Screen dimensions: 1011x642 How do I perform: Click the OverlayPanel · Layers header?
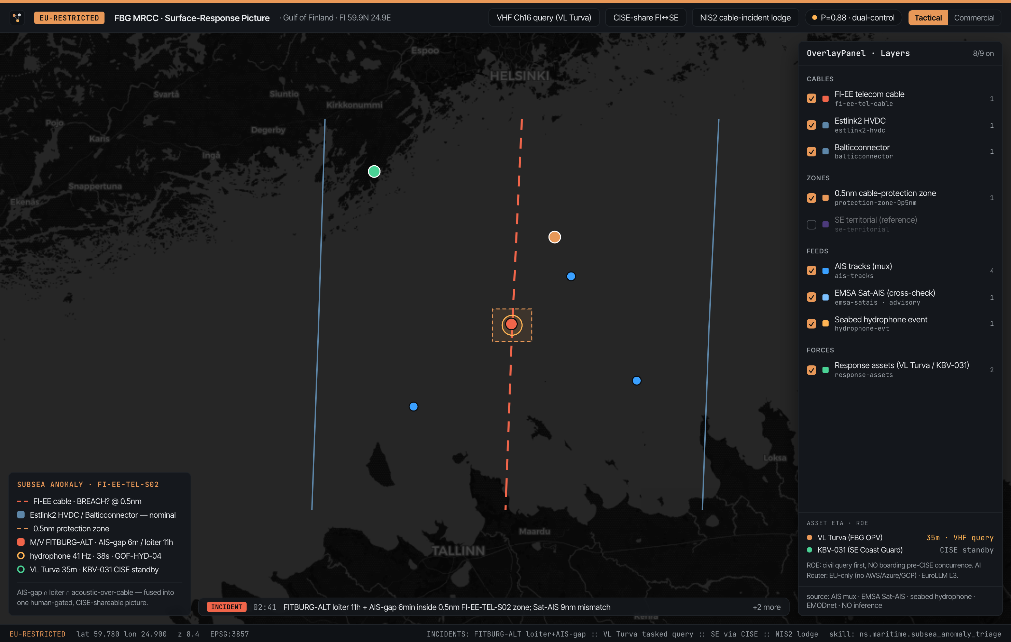(858, 53)
